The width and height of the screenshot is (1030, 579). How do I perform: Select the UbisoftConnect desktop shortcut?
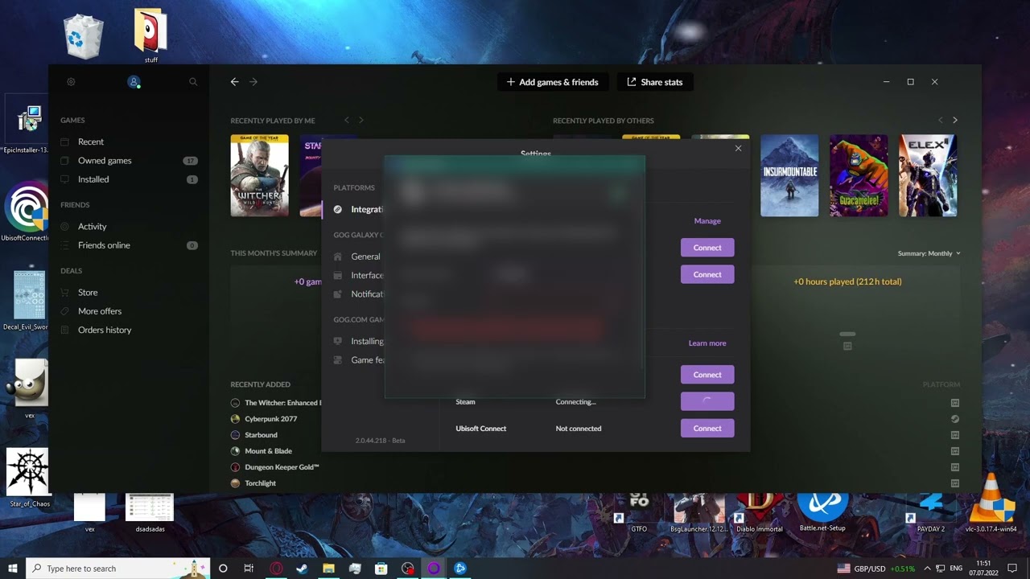coord(25,211)
